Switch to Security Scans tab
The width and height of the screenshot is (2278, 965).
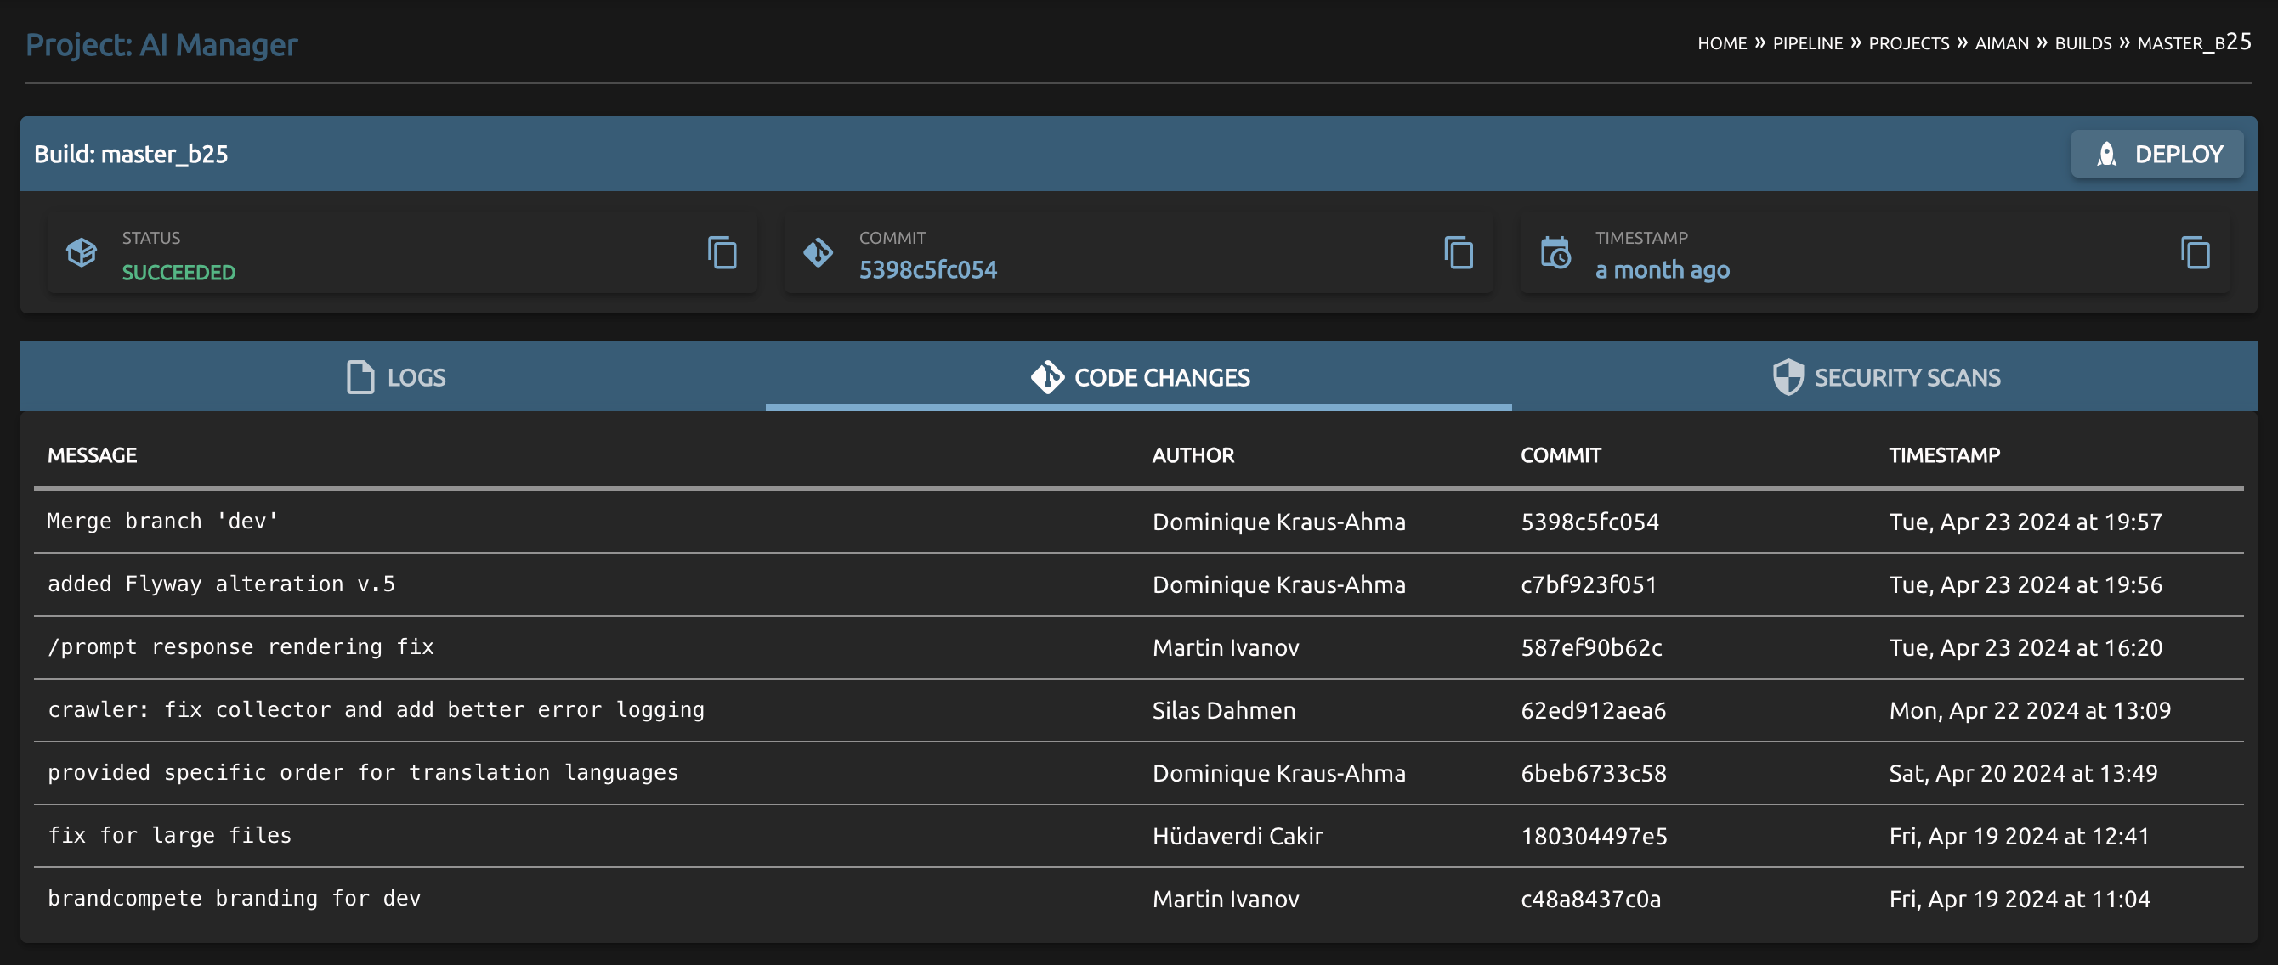[1885, 377]
